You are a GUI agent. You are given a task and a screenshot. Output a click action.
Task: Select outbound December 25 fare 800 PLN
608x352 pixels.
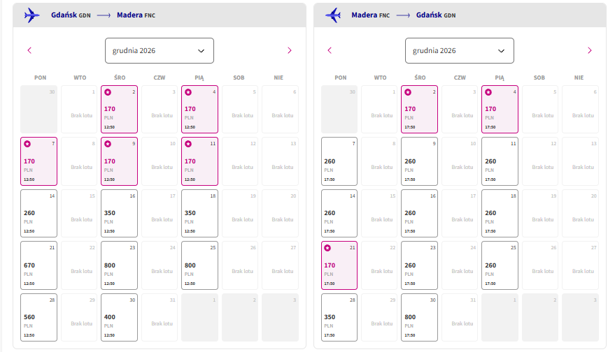click(x=199, y=265)
